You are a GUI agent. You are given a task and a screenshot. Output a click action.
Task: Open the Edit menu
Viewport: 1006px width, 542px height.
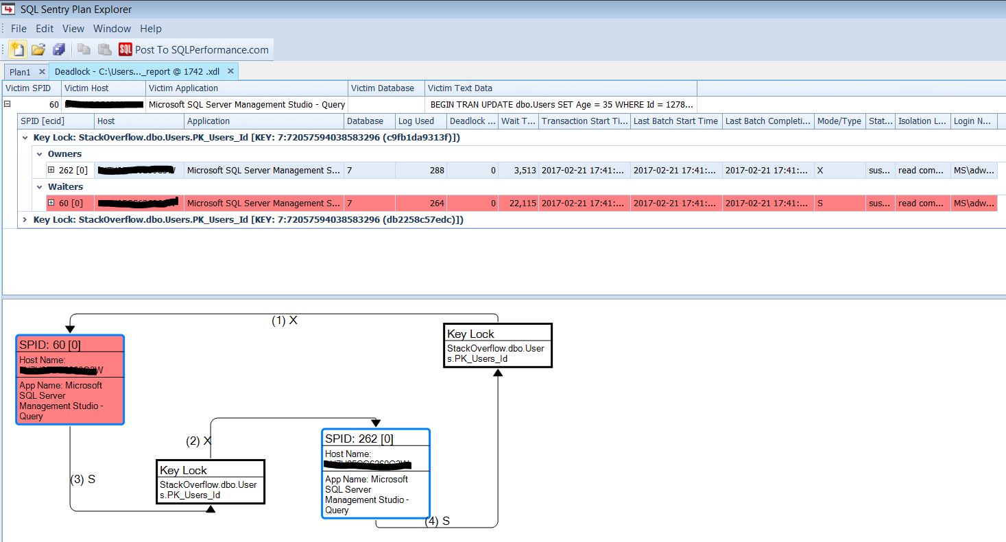45,29
